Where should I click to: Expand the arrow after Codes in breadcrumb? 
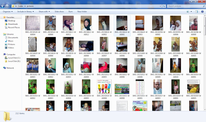click(x=25, y=6)
